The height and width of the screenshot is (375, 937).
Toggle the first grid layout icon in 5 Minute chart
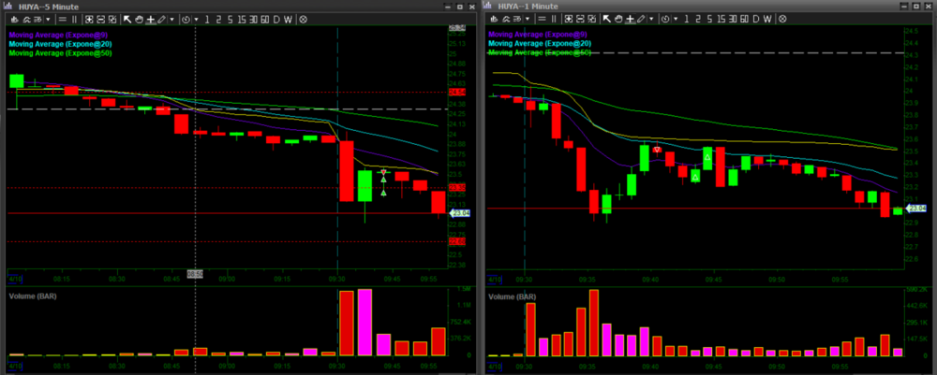(89, 20)
